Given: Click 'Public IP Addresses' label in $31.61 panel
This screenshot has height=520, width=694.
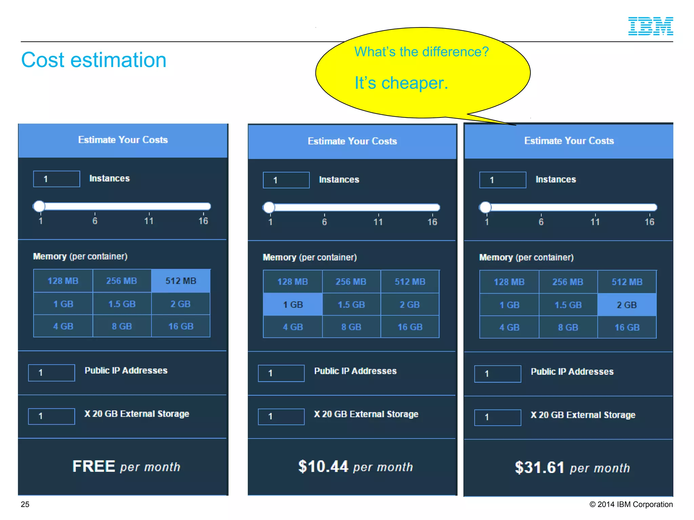Looking at the screenshot, I should click(x=572, y=371).
